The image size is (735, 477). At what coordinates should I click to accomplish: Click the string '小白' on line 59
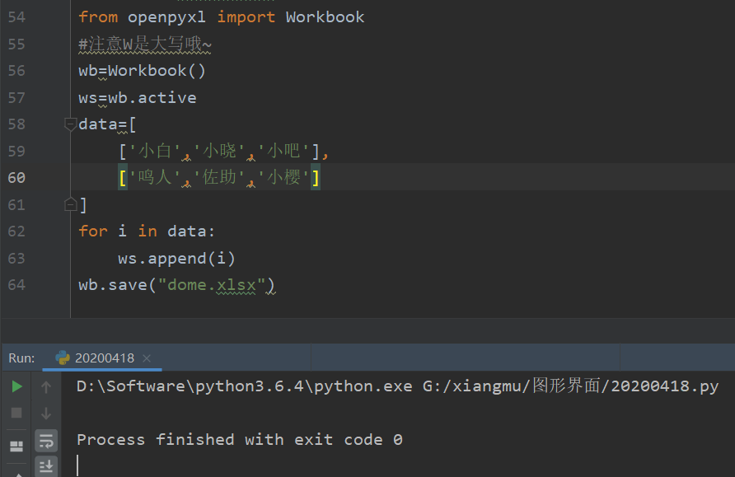tap(155, 152)
